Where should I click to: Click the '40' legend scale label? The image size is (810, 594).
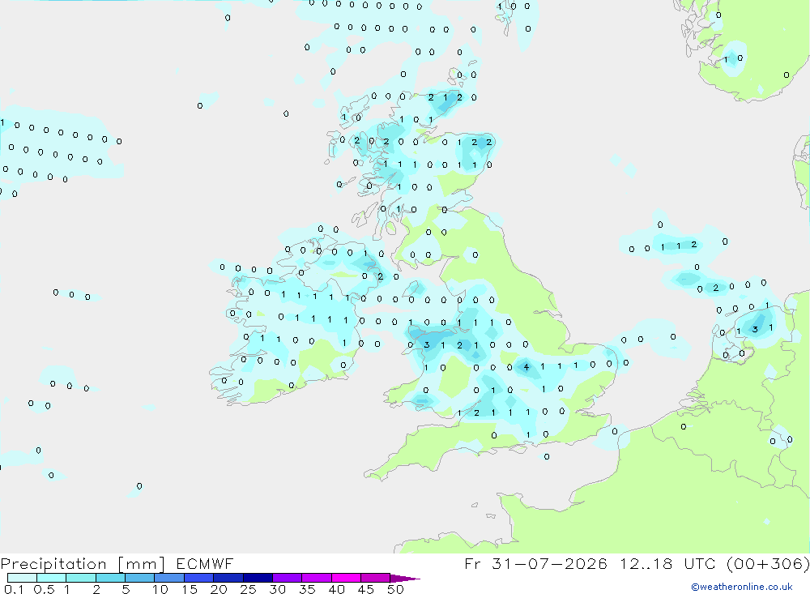coord(337,589)
